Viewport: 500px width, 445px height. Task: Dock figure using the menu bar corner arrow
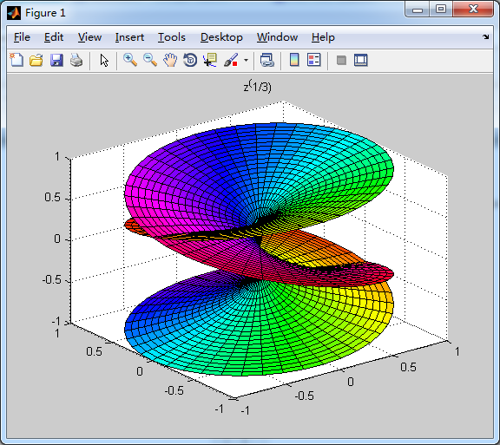pyautogui.click(x=485, y=37)
